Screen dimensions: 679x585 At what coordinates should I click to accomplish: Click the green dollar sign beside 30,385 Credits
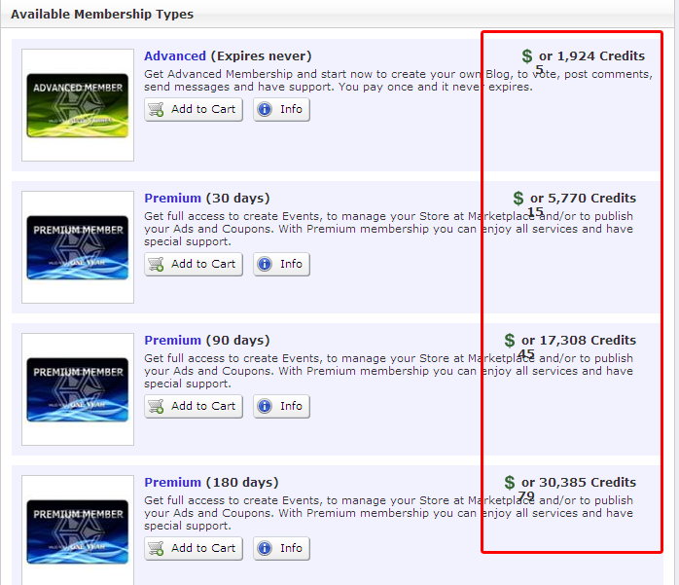tap(510, 483)
